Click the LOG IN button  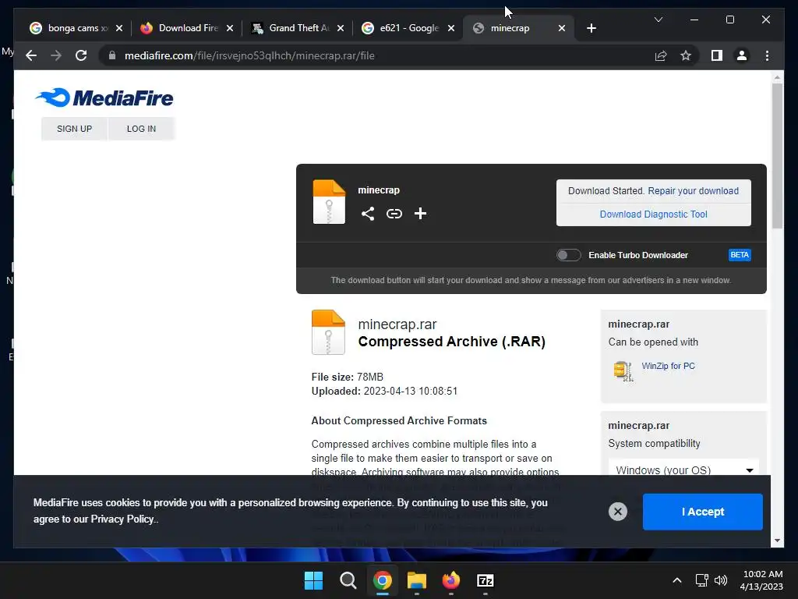tap(142, 129)
